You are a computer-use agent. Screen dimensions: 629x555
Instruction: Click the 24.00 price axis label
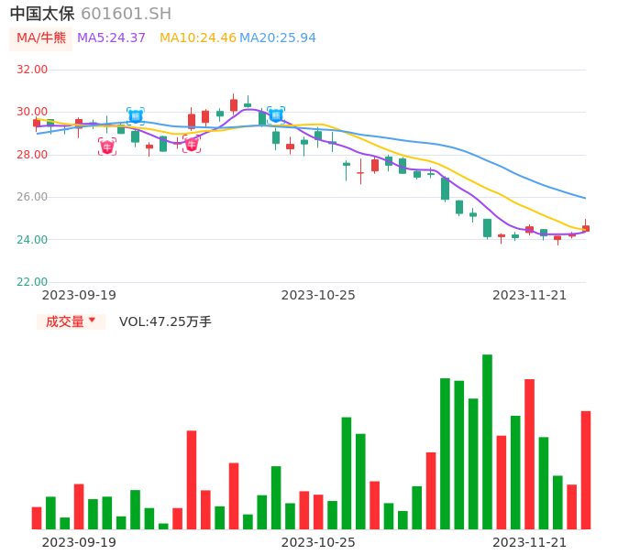pyautogui.click(x=32, y=240)
